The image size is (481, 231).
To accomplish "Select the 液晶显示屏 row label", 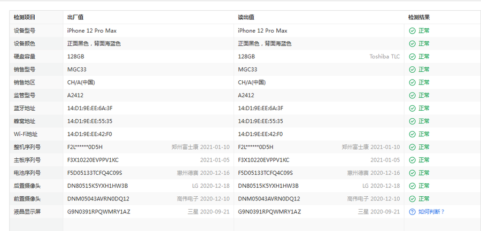I will coord(27,212).
